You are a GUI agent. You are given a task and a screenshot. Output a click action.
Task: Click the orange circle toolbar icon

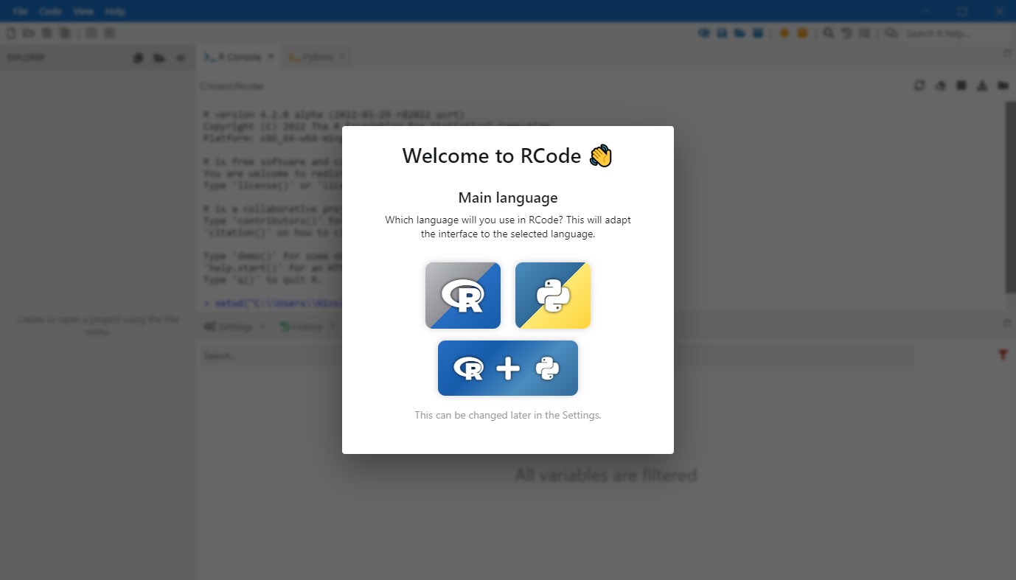(784, 33)
